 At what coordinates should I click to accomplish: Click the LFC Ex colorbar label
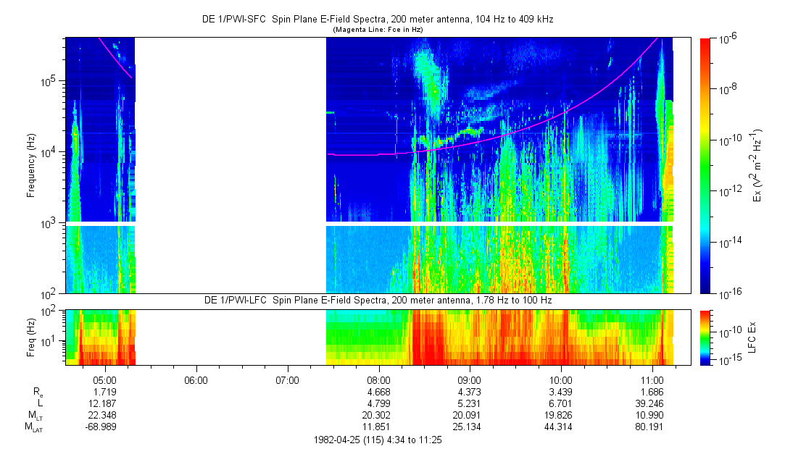tap(753, 337)
